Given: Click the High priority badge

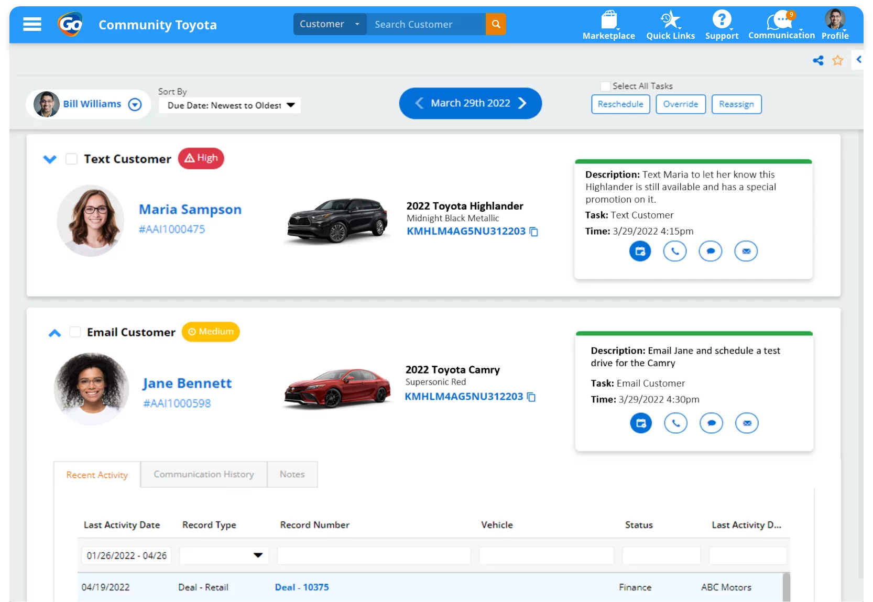Looking at the screenshot, I should pyautogui.click(x=201, y=158).
